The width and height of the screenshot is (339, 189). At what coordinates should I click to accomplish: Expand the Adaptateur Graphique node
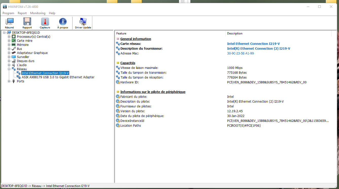coord(9,53)
